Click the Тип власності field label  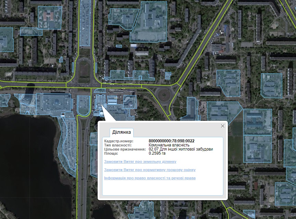(118, 145)
